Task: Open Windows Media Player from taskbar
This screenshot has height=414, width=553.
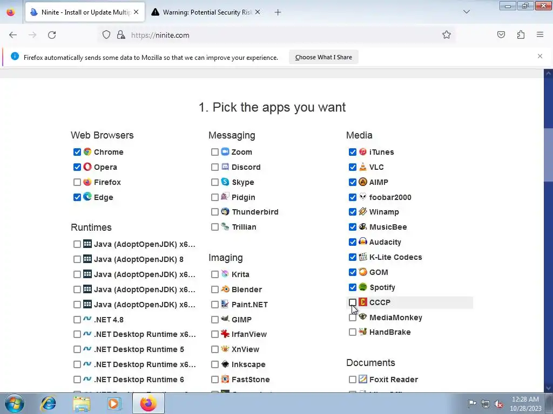Action: tap(114, 403)
